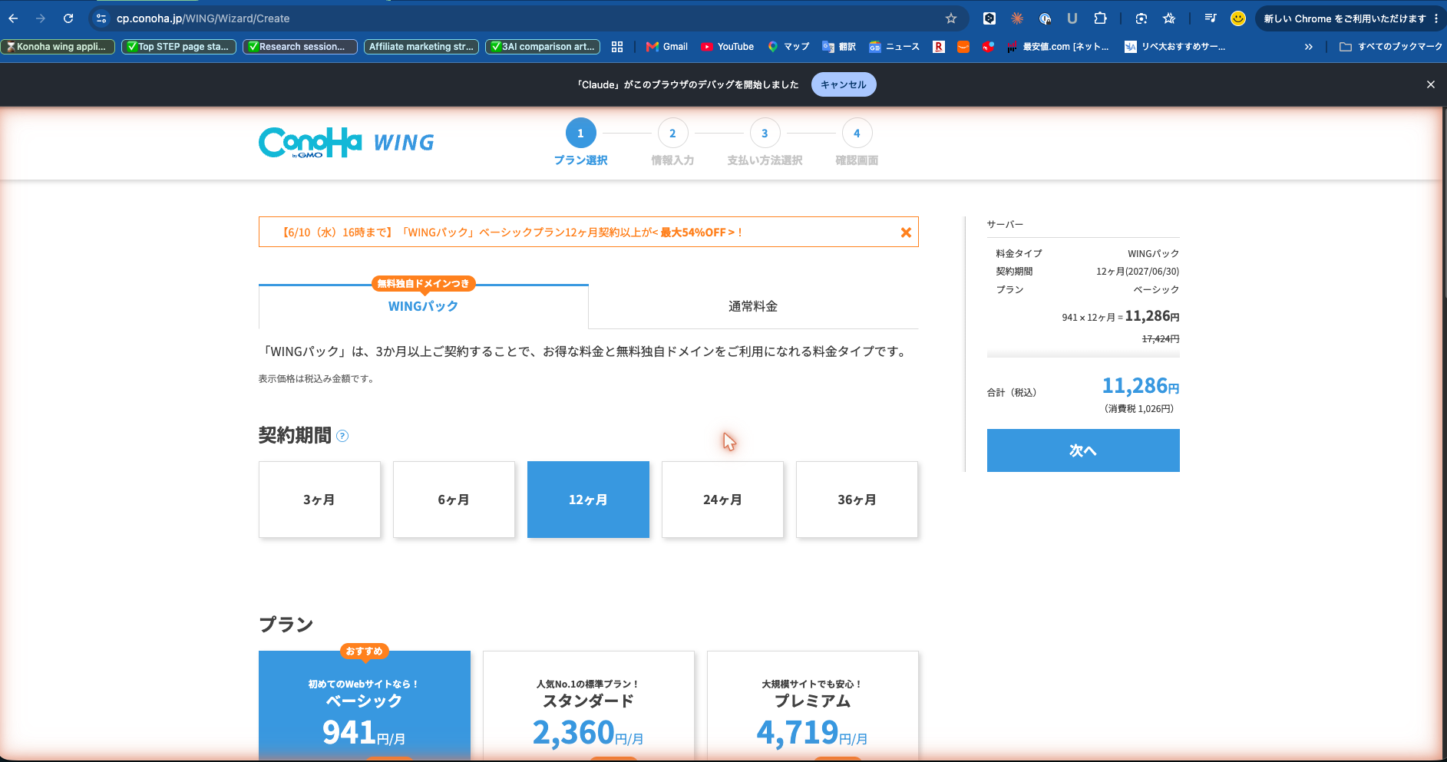1447x762 pixels.
Task: Click the 次へ button
Action: [1083, 450]
